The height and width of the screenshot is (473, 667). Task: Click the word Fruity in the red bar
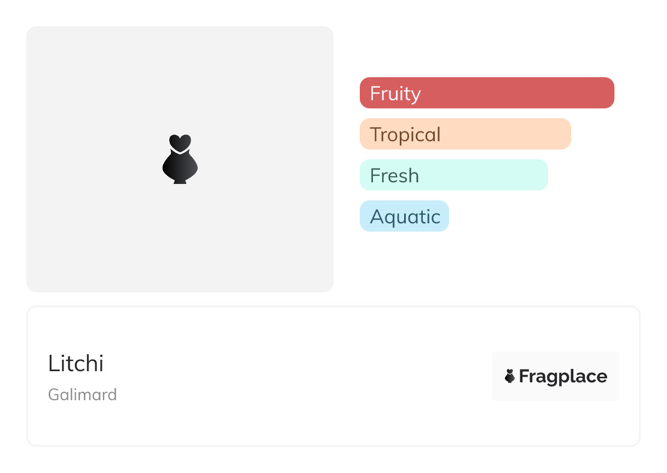(395, 94)
